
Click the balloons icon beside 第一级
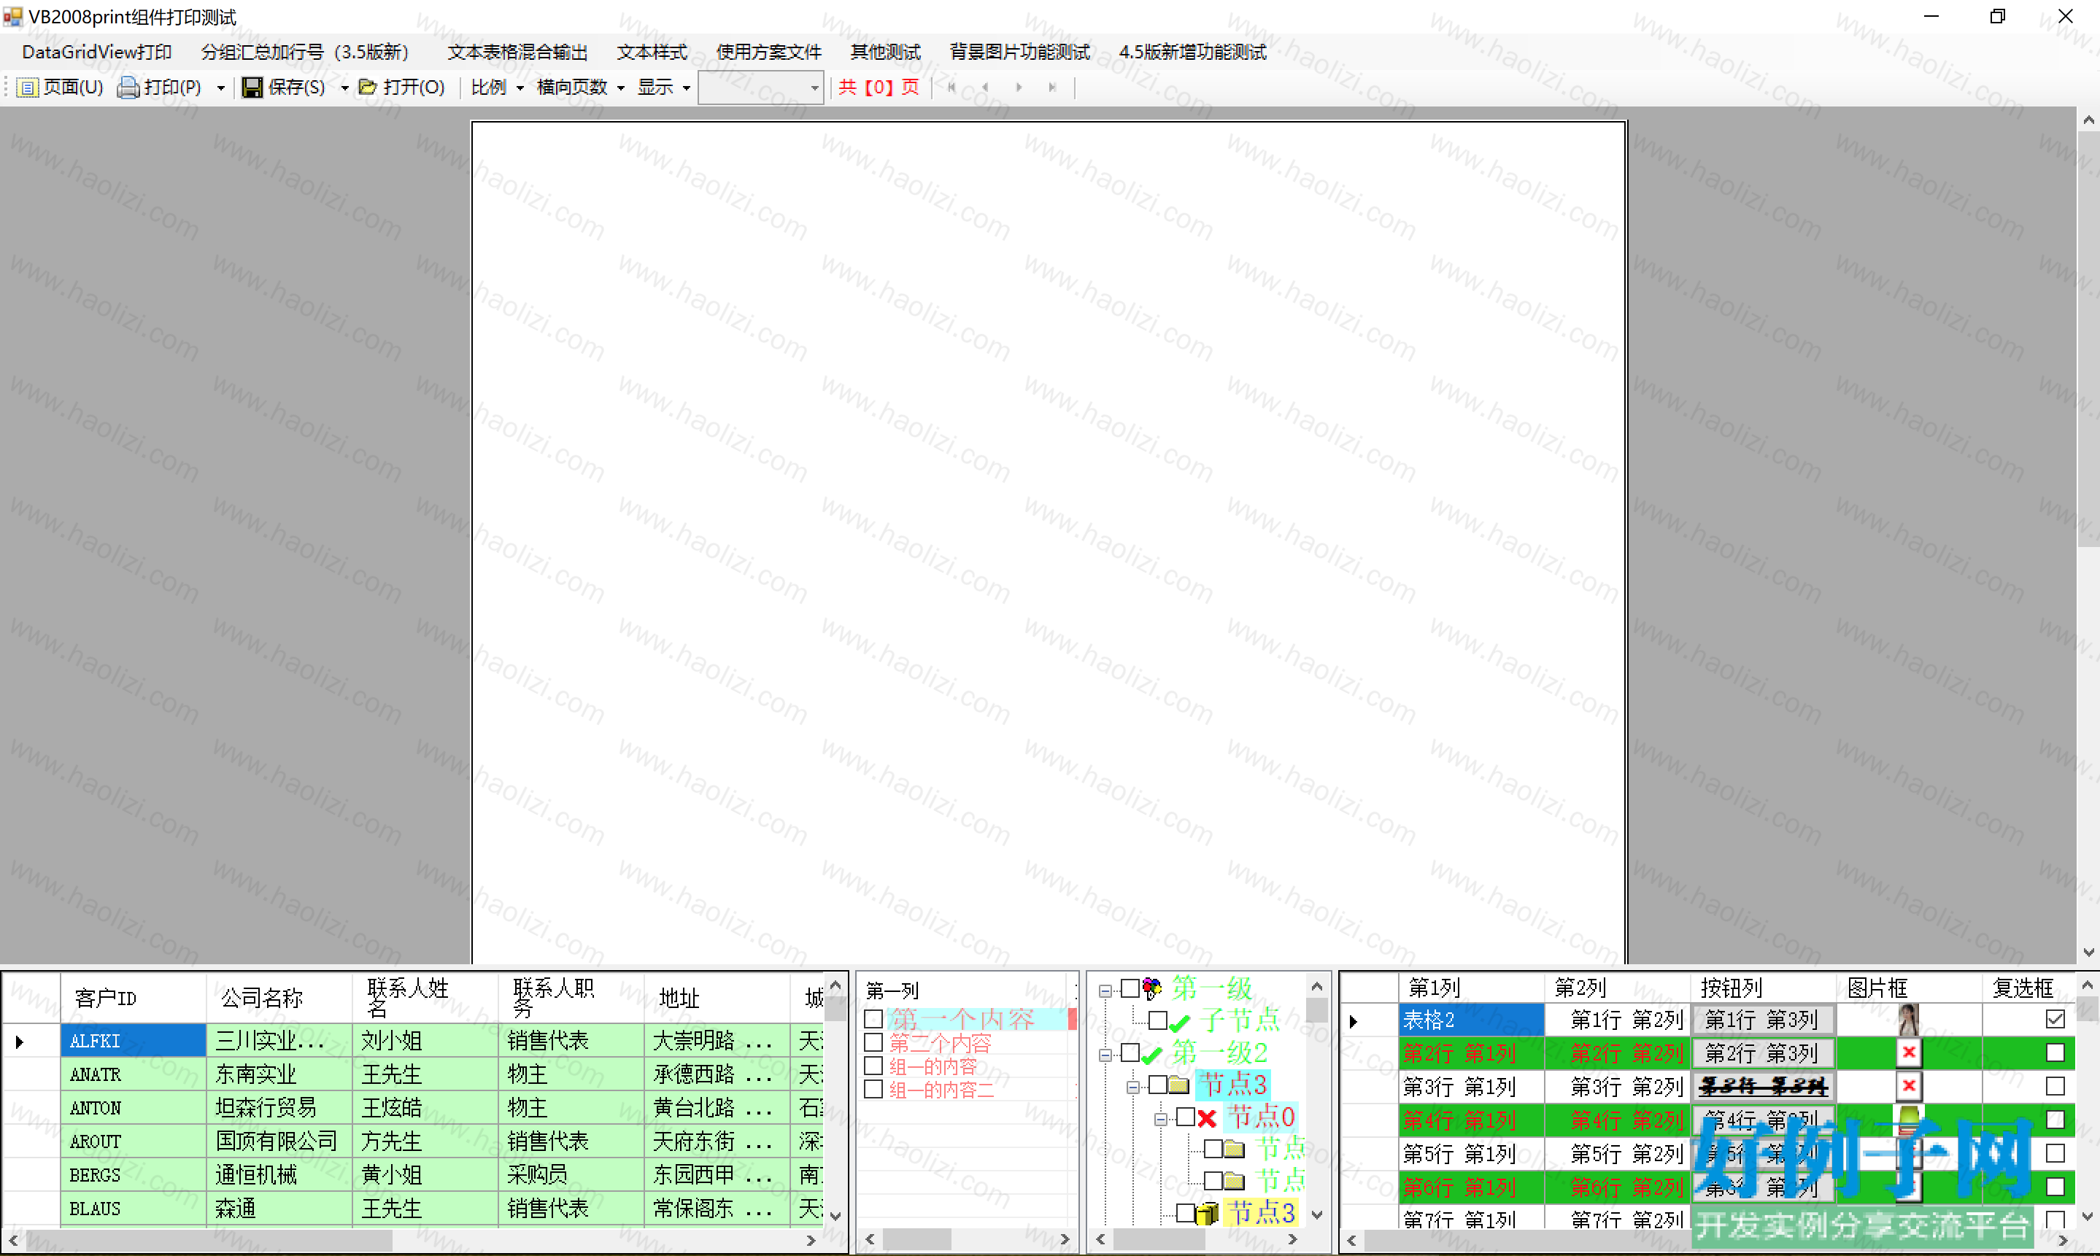(1152, 988)
